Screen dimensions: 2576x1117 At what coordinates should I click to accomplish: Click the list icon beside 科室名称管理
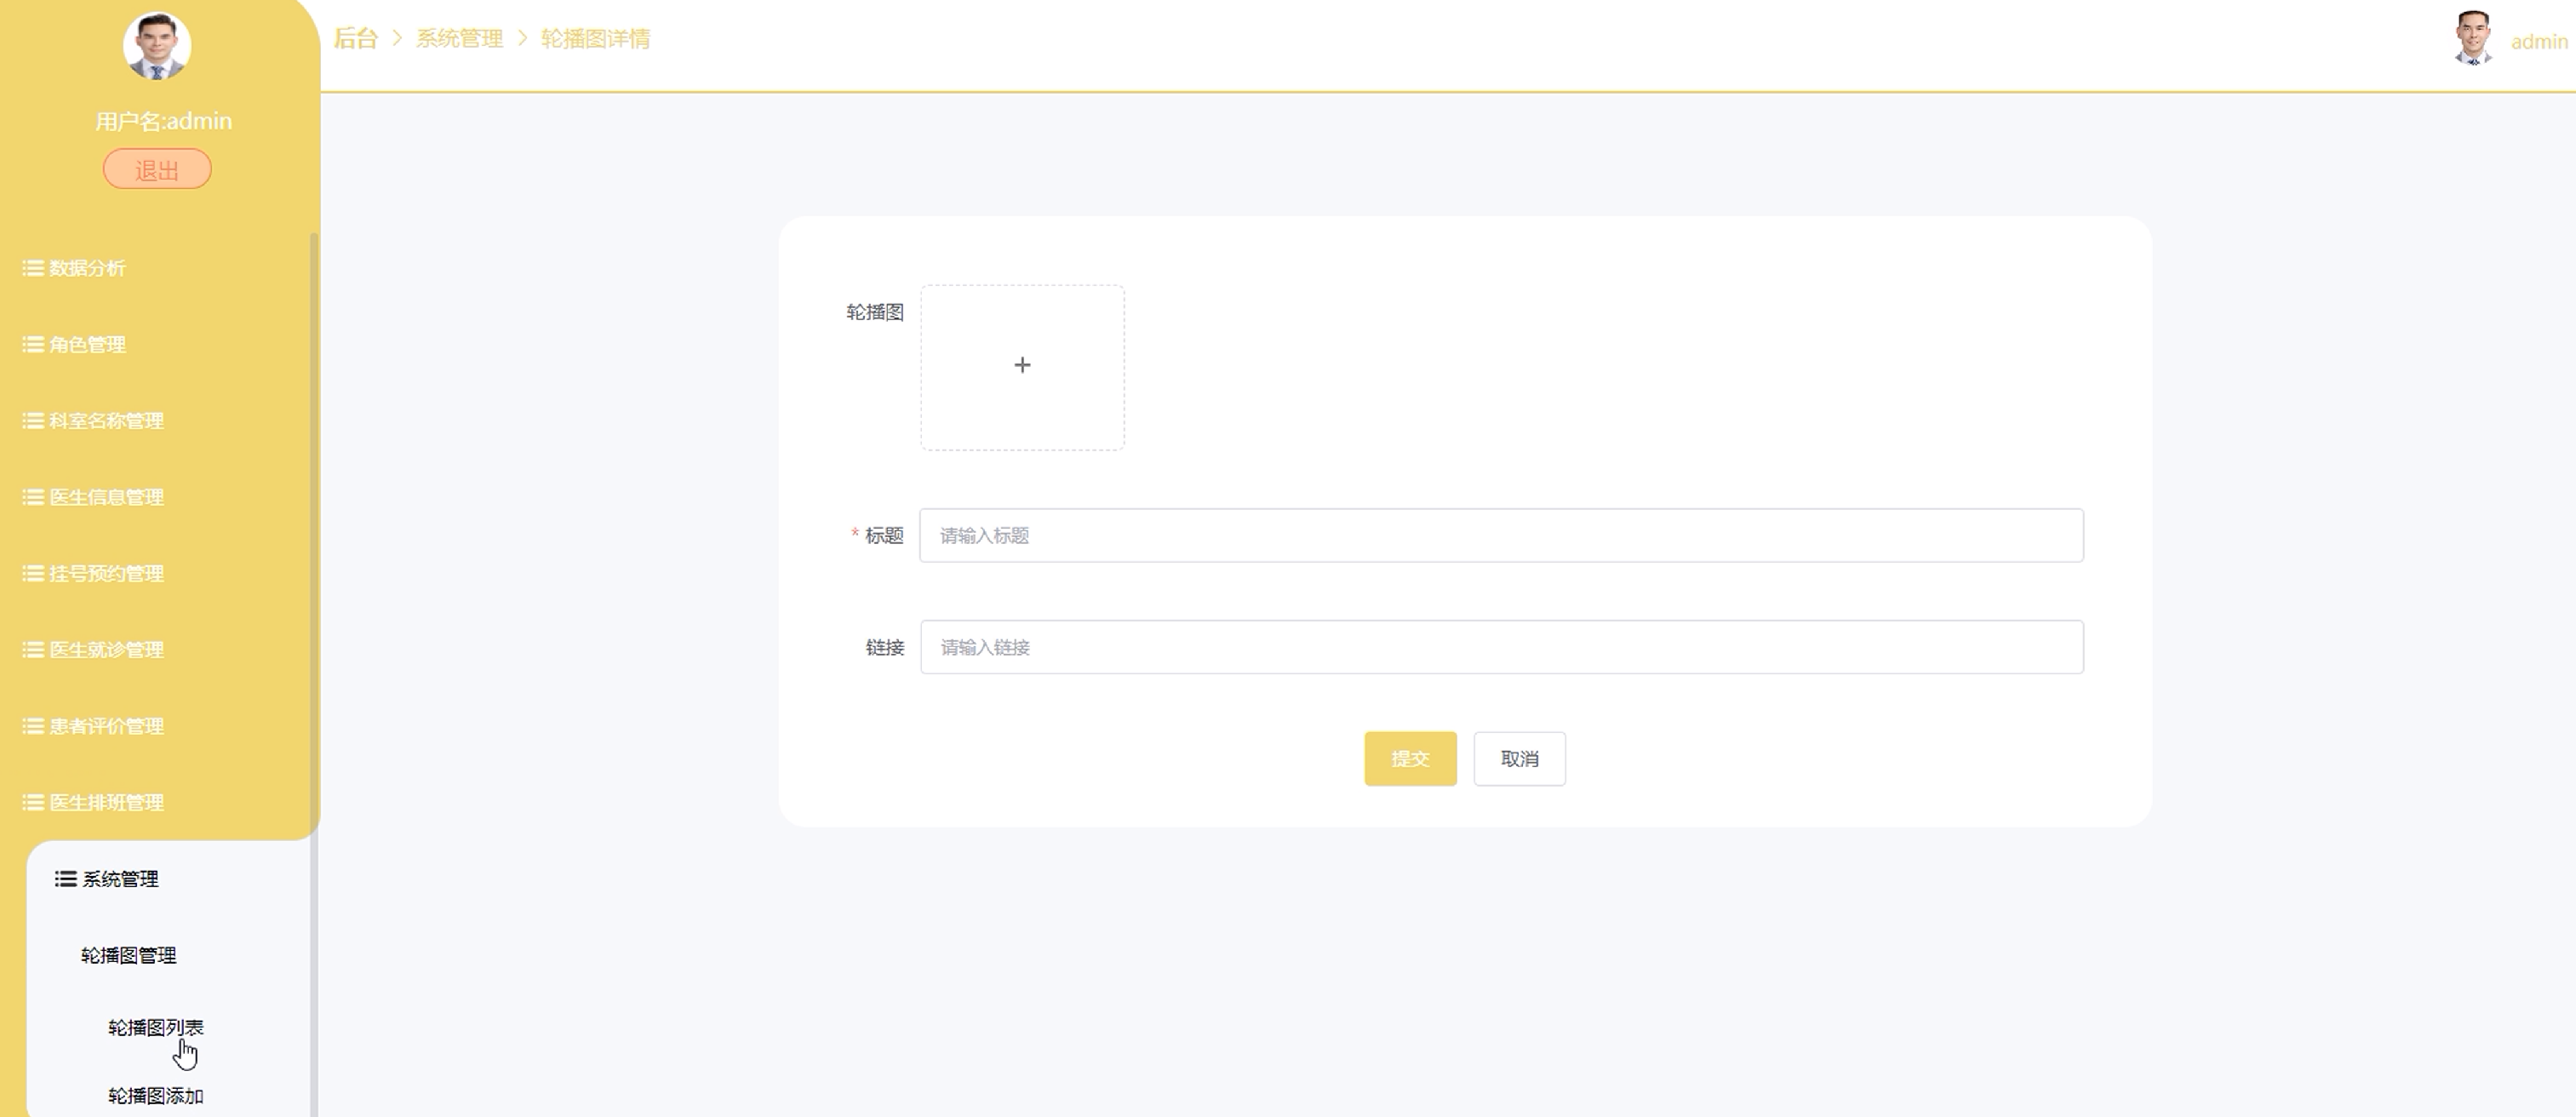[x=33, y=421]
